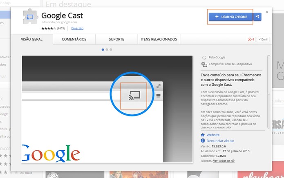Click the USAR NO CHROME button
Screen dimensions: 284x178
tap(231, 17)
